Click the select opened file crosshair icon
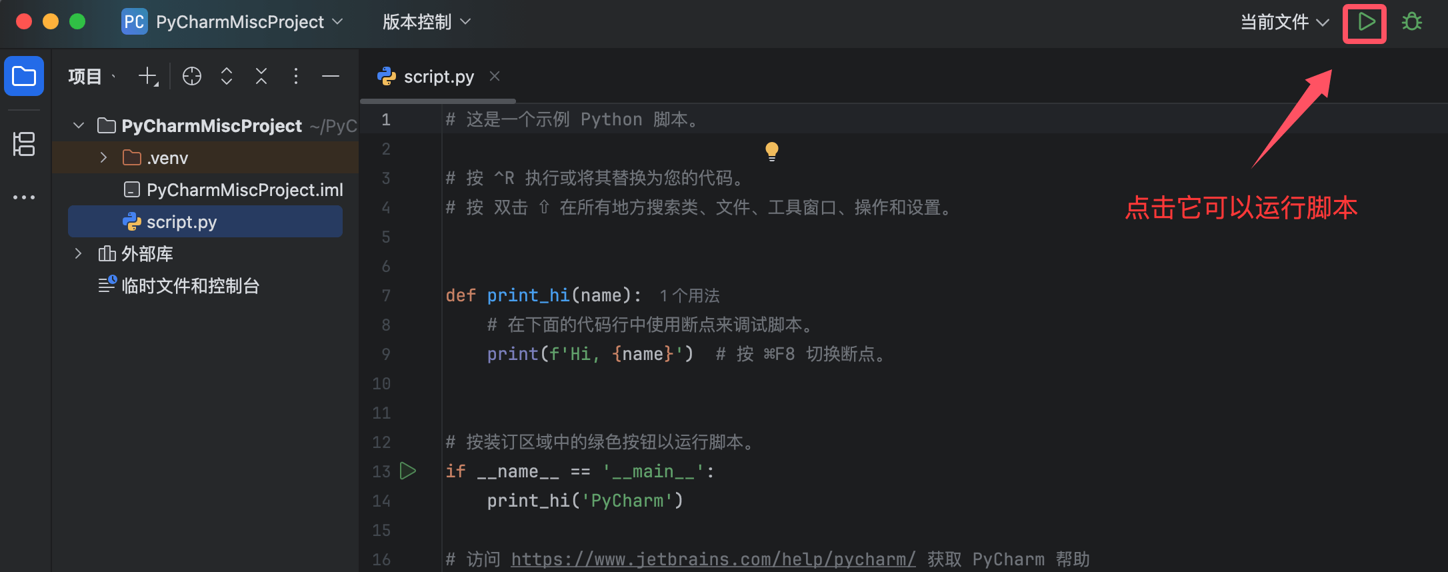This screenshot has height=572, width=1448. (192, 77)
